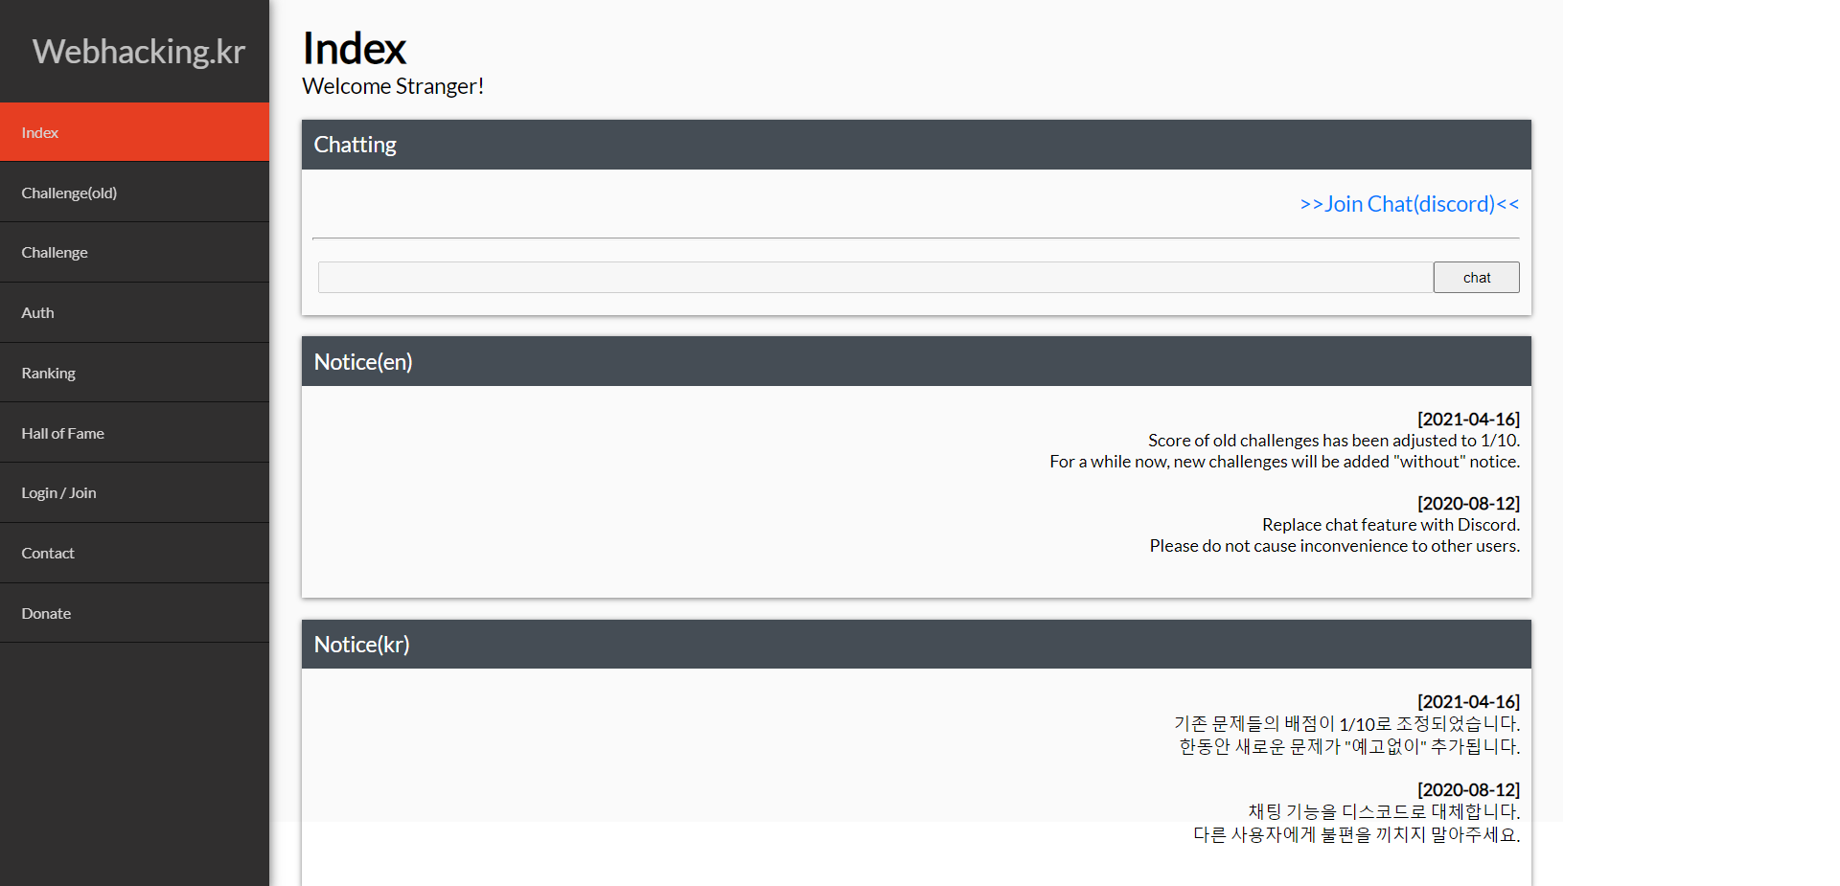The height and width of the screenshot is (886, 1840).
Task: Focus the chat message input field
Action: tap(875, 278)
